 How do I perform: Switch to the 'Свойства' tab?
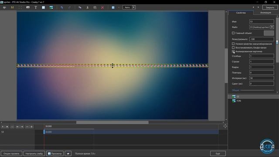(241, 13)
